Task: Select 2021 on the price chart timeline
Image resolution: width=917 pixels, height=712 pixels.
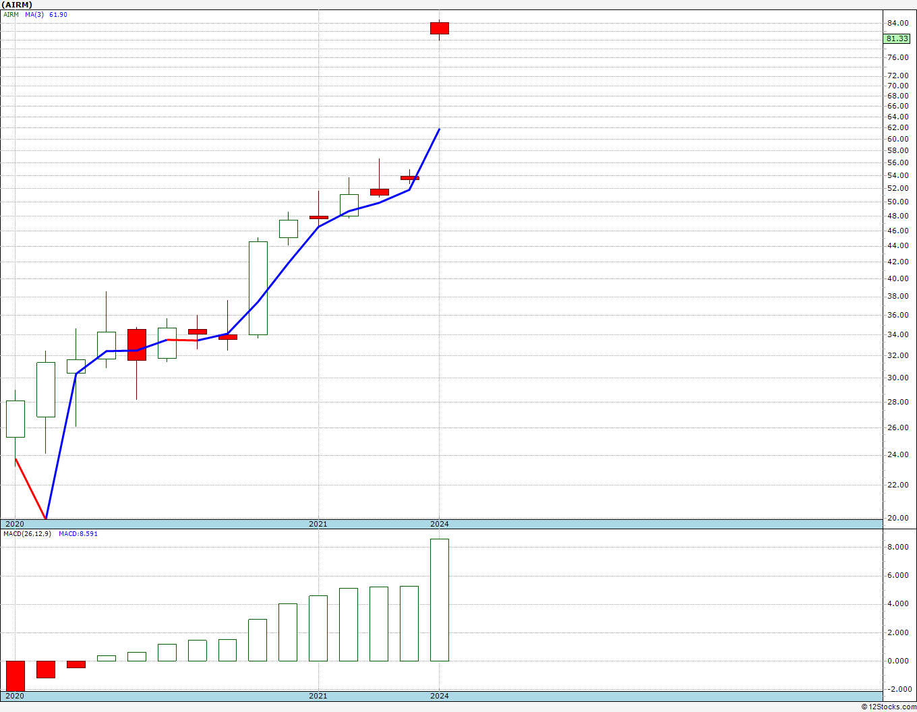Action: (318, 524)
